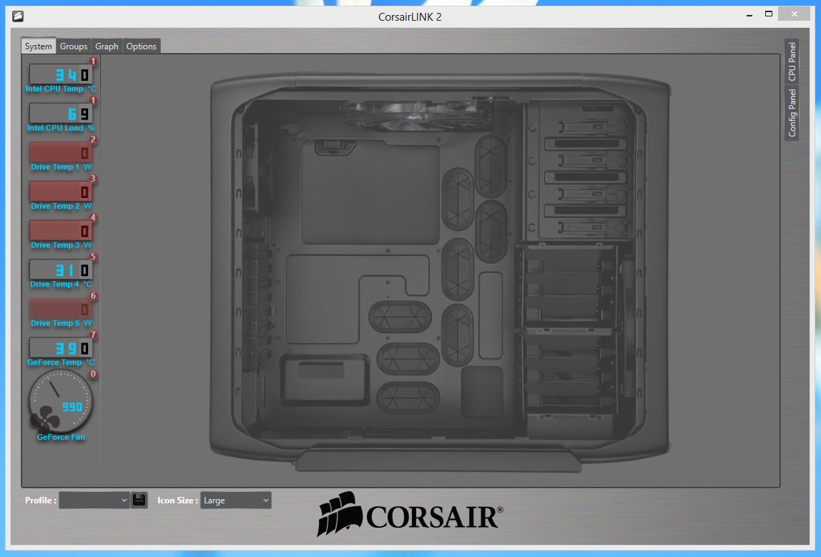Viewport: 821px width, 557px height.
Task: Select the Drive Temp 5 sensor display
Action: (61, 309)
